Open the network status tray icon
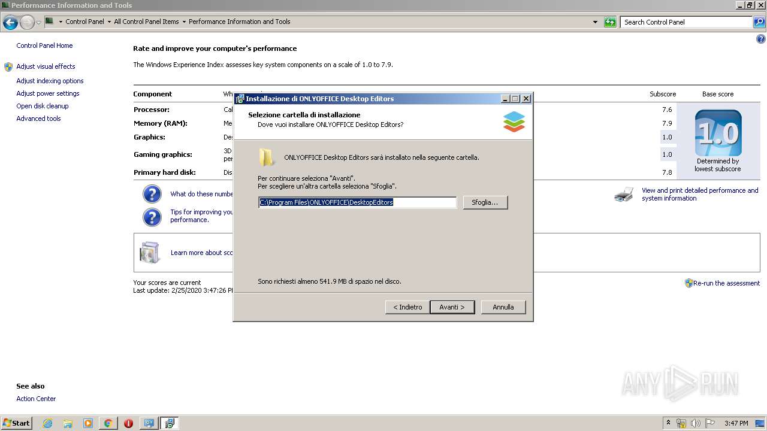The height and width of the screenshot is (431, 767). (x=681, y=423)
